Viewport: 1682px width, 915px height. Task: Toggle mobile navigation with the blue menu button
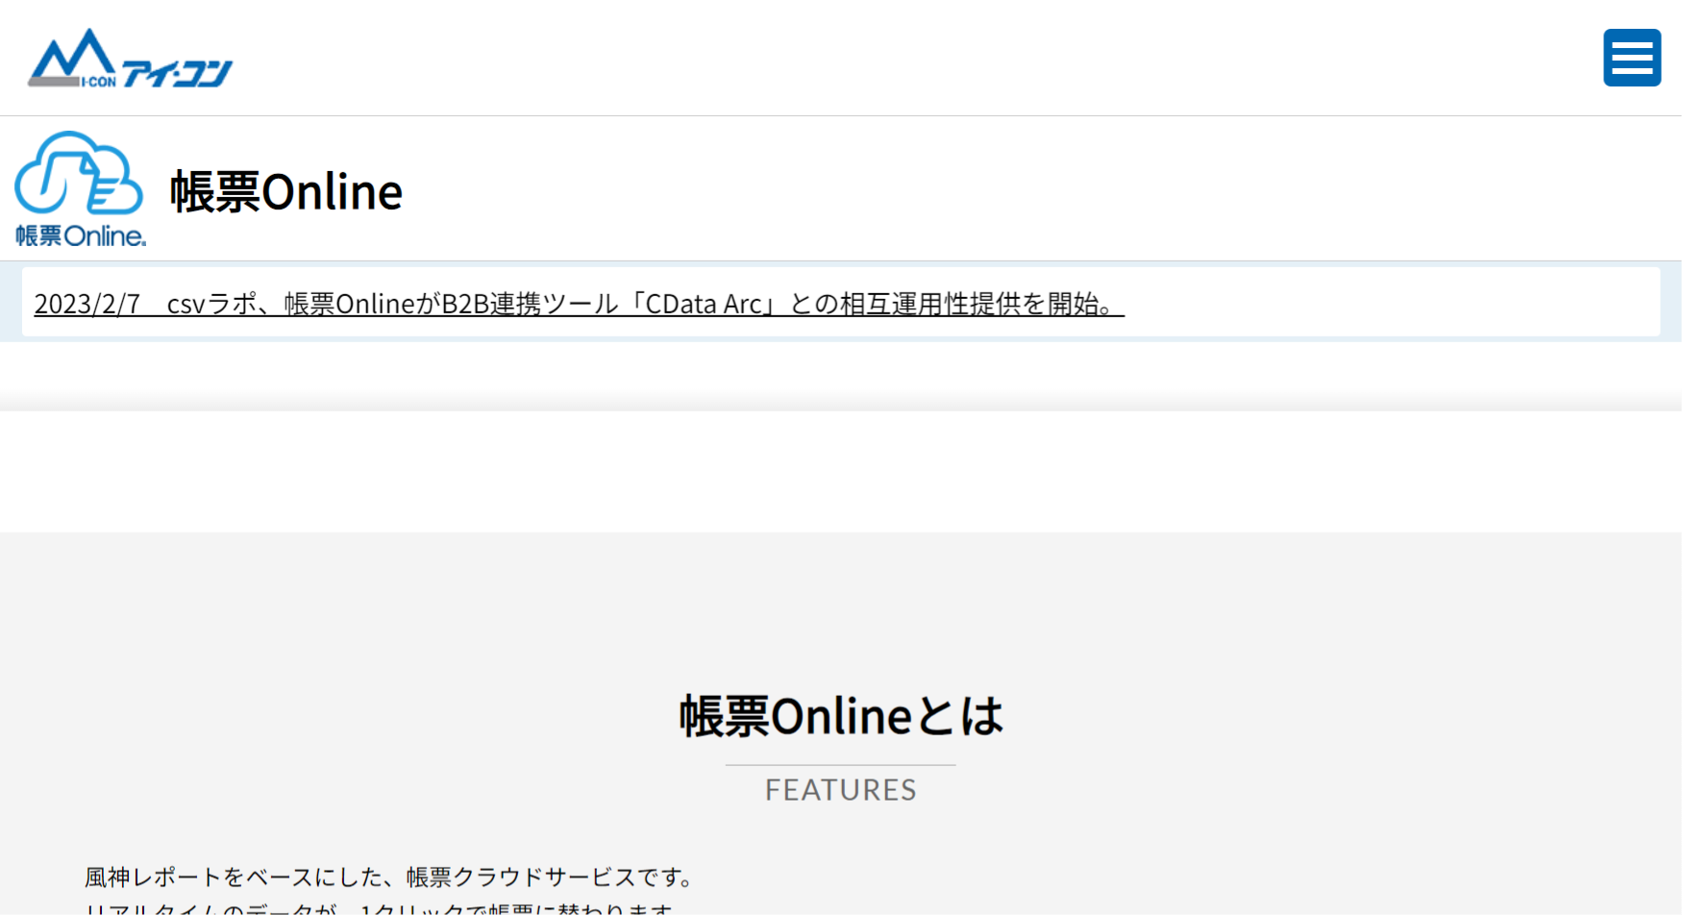coord(1631,58)
